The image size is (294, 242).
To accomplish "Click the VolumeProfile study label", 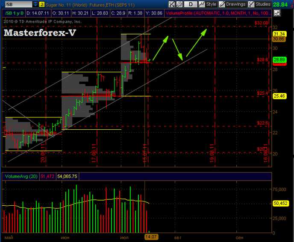I will click(x=218, y=13).
